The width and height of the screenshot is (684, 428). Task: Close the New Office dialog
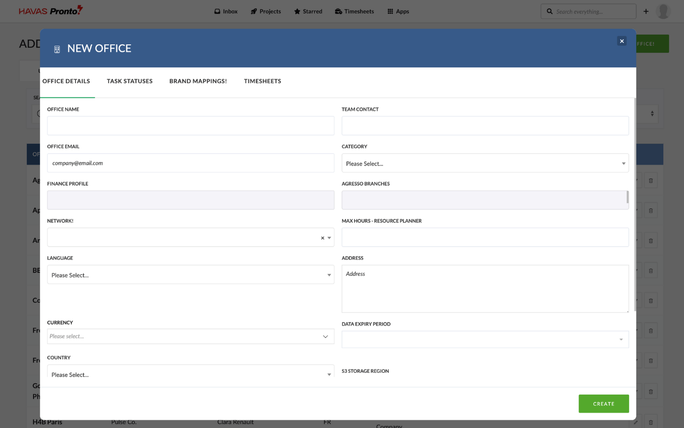pyautogui.click(x=622, y=41)
